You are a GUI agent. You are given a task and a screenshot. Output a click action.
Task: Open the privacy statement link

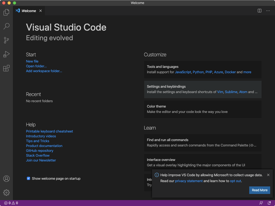188,181
